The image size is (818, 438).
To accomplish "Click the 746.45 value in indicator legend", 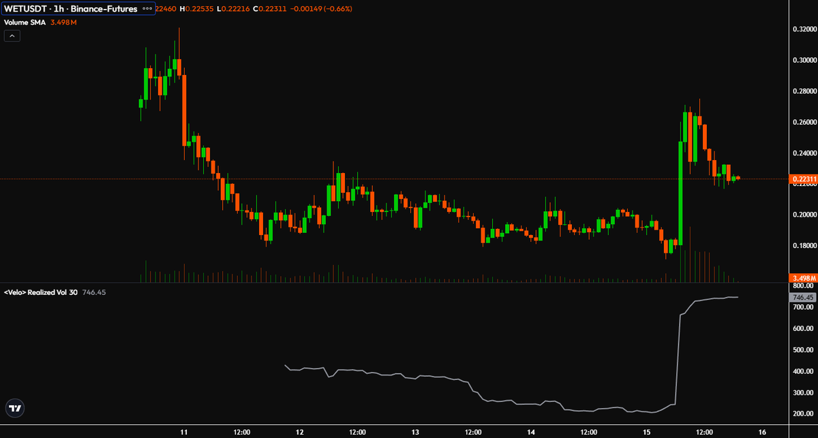I will click(x=94, y=292).
